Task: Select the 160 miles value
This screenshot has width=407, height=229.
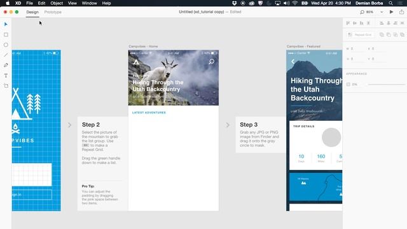Action: point(321,156)
